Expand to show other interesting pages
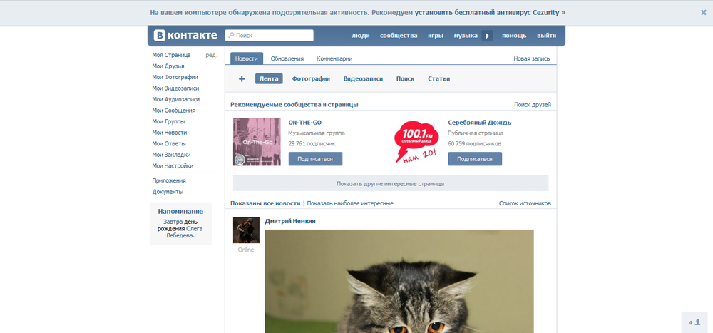 pyautogui.click(x=391, y=183)
